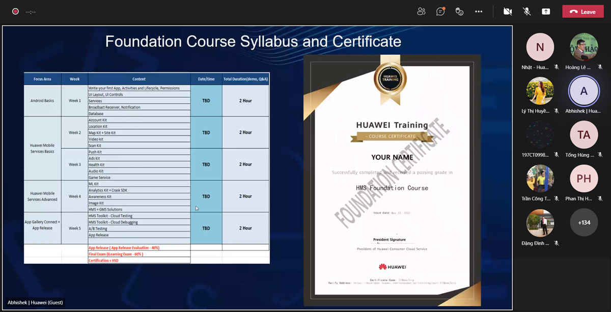Click the HMS + GMS Solutions row
The height and width of the screenshot is (312, 611).
[139, 209]
